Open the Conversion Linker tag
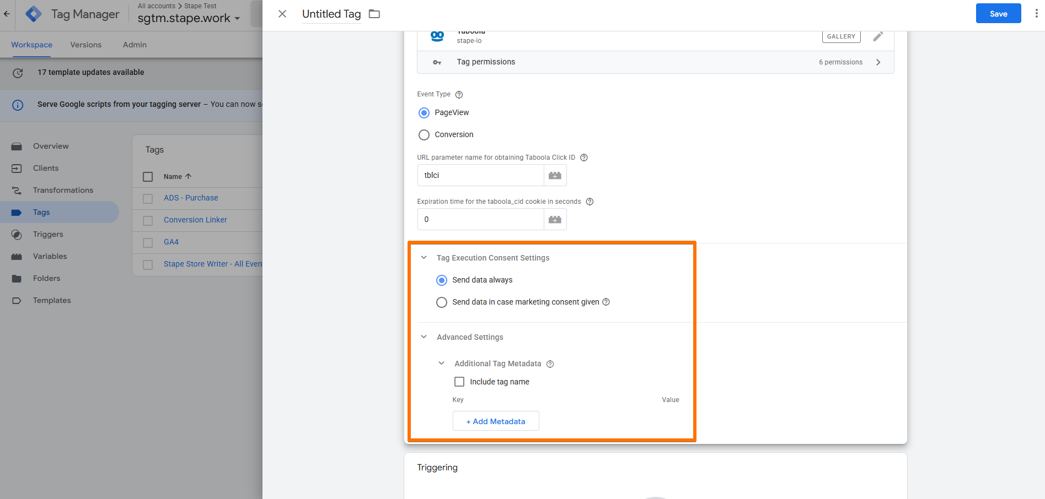 pos(195,220)
